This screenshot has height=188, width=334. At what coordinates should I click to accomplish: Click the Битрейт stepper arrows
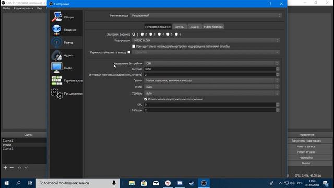tap(277, 69)
